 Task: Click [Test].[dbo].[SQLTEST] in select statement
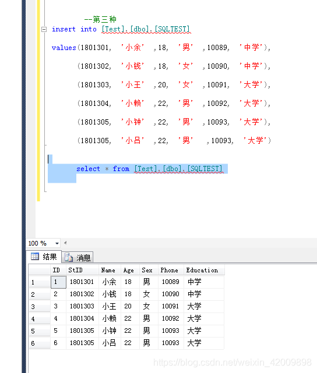[x=178, y=169]
